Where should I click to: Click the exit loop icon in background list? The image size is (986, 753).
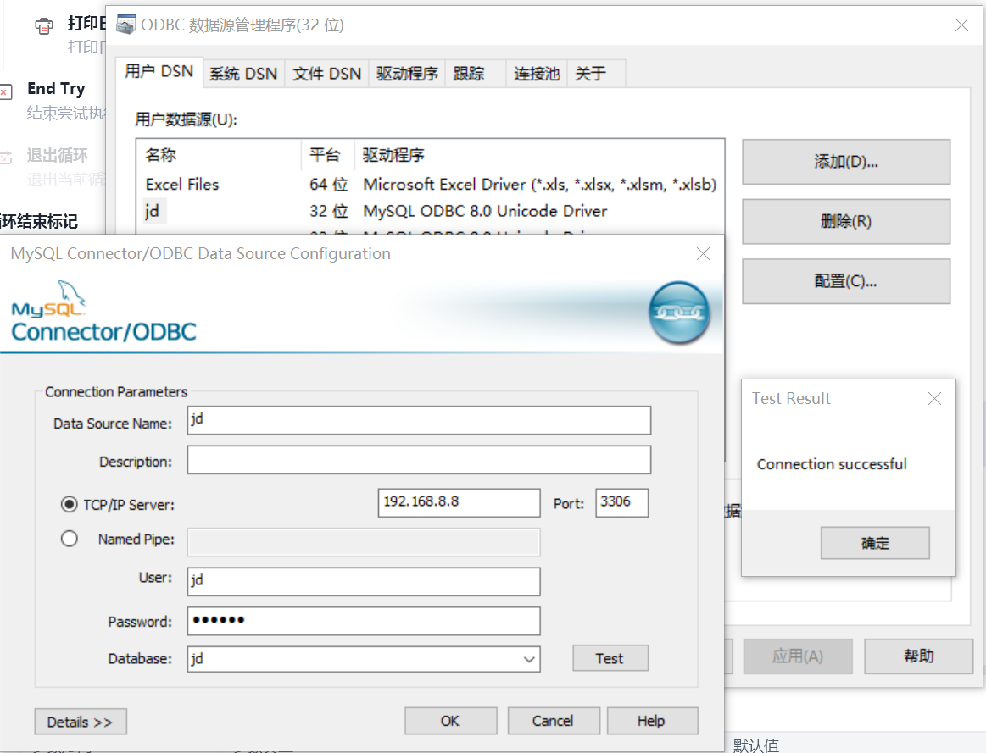[x=6, y=157]
